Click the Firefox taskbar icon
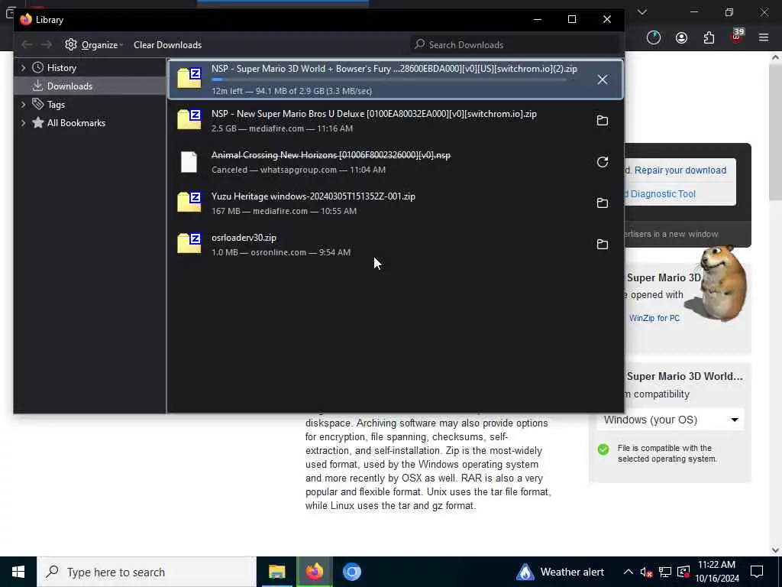 314,572
